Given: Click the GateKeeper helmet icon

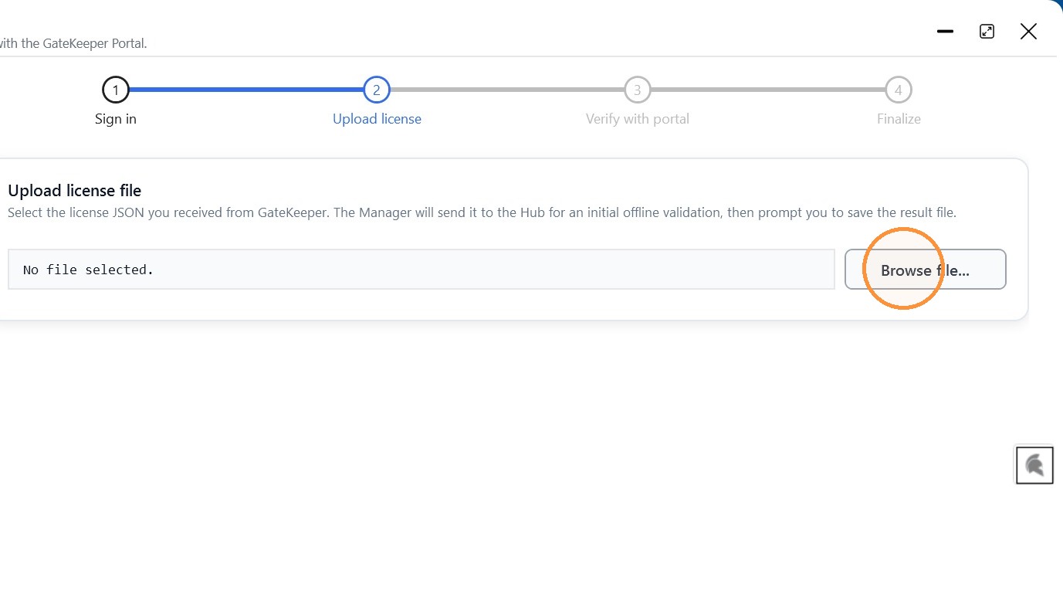Looking at the screenshot, I should [1034, 465].
